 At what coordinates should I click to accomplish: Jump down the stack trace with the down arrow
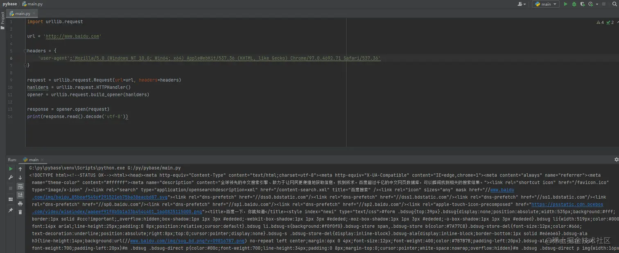point(20,178)
